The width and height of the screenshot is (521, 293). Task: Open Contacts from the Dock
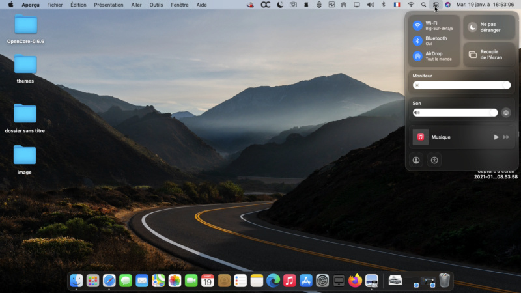coord(224,281)
